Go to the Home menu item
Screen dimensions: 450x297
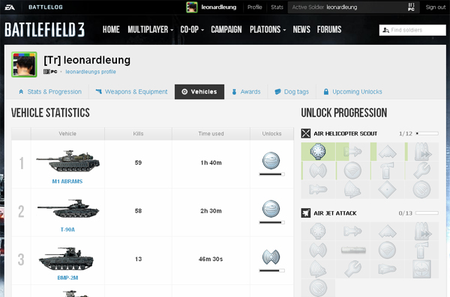coord(111,29)
